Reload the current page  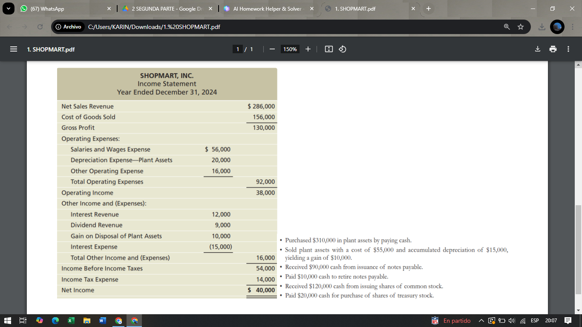click(x=40, y=27)
